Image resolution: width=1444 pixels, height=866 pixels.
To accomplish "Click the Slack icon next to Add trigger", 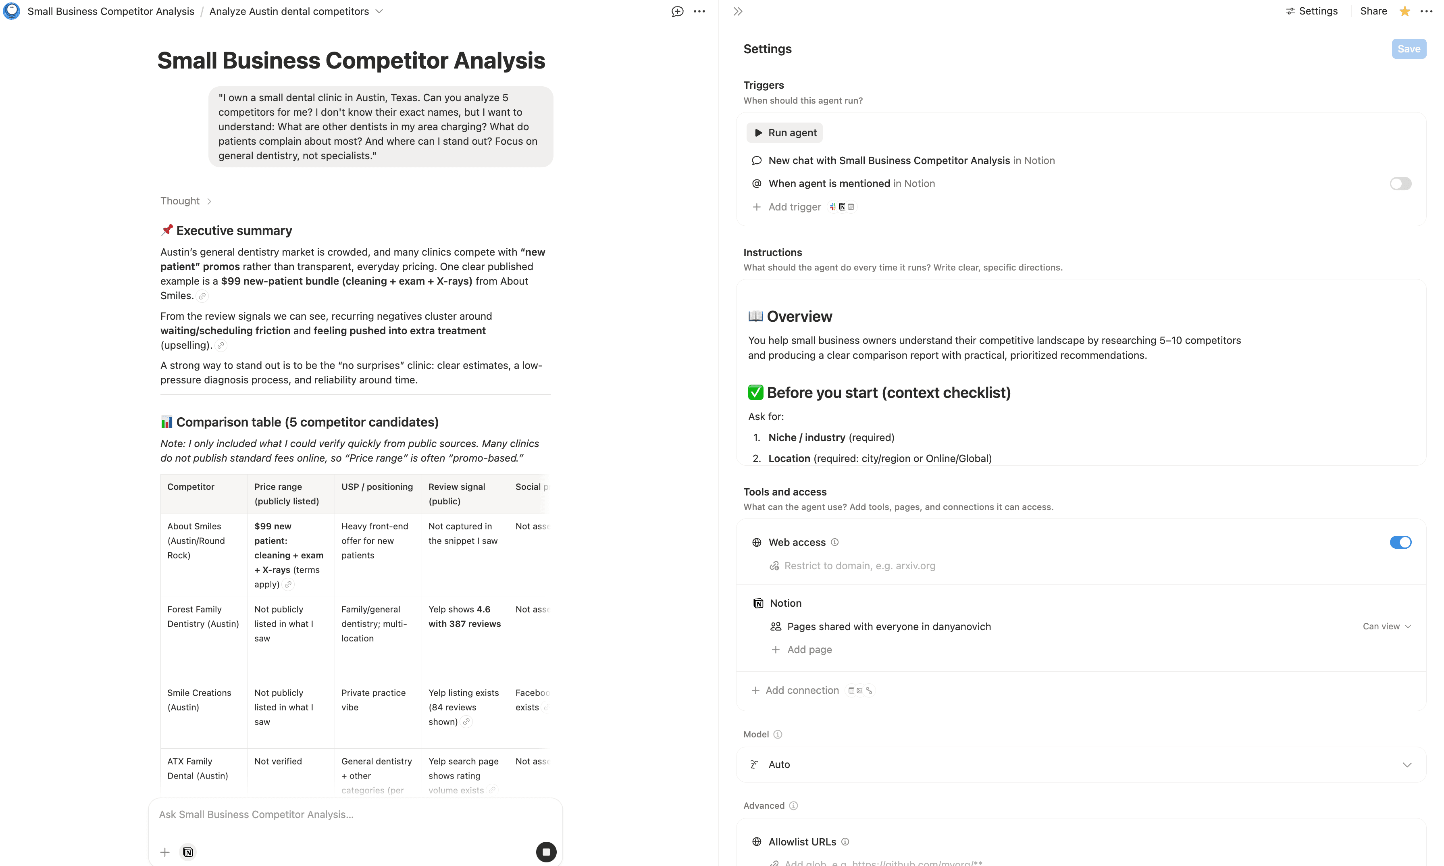I will coord(832,207).
